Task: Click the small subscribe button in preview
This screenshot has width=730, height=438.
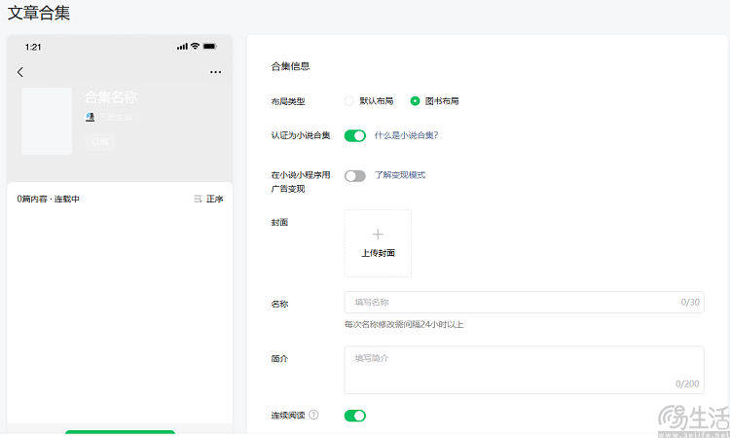Action: (98, 142)
